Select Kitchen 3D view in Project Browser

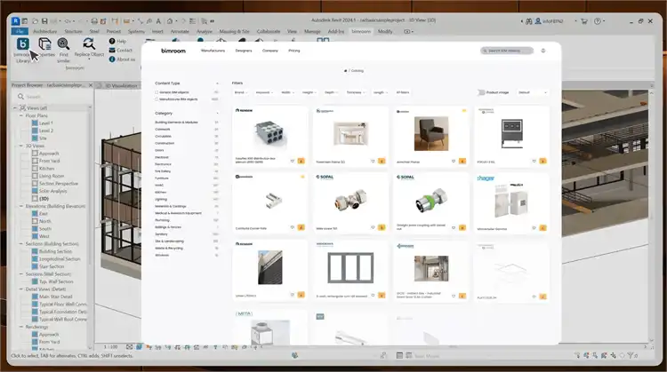click(46, 169)
